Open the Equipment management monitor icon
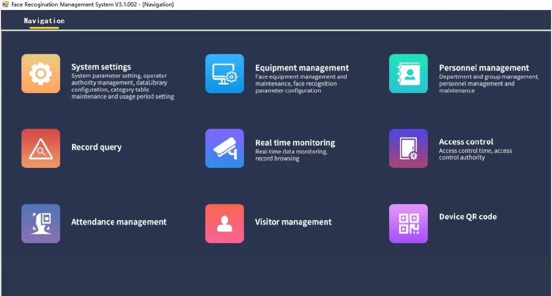Image resolution: width=552 pixels, height=296 pixels. click(224, 73)
